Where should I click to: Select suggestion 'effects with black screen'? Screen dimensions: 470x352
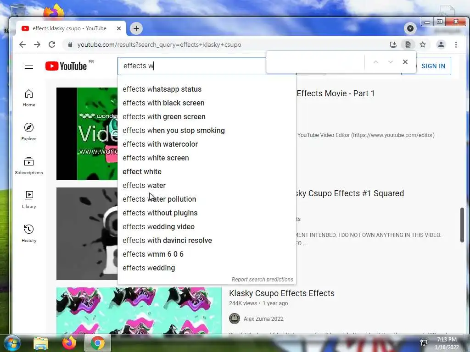[x=207, y=103]
